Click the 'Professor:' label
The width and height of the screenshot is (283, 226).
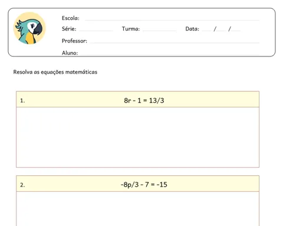[74, 41]
